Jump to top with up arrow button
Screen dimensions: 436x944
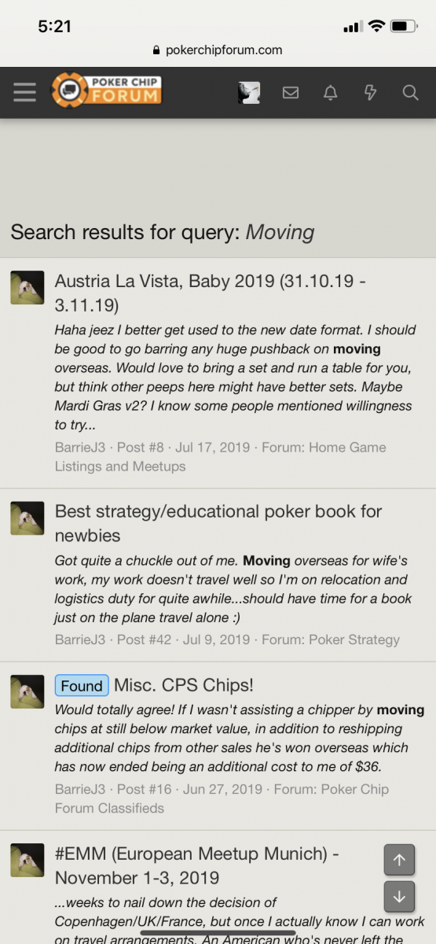(x=399, y=860)
